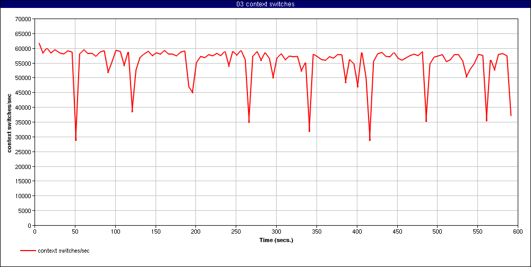Click the 50000 y-axis label
The height and width of the screenshot is (267, 531).
click(24, 78)
